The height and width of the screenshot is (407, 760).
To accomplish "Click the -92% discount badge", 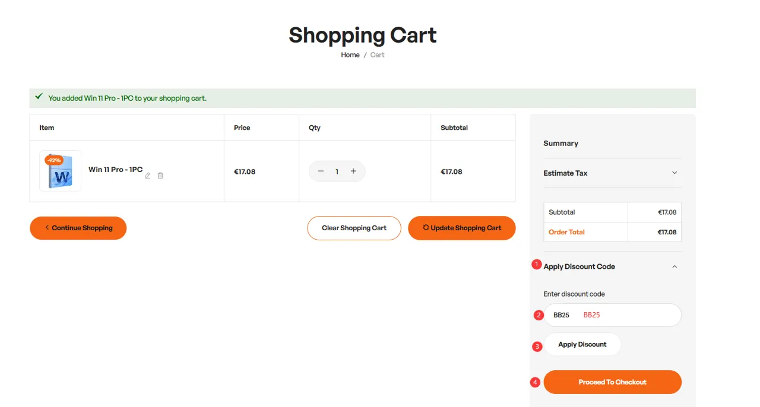I will click(54, 160).
